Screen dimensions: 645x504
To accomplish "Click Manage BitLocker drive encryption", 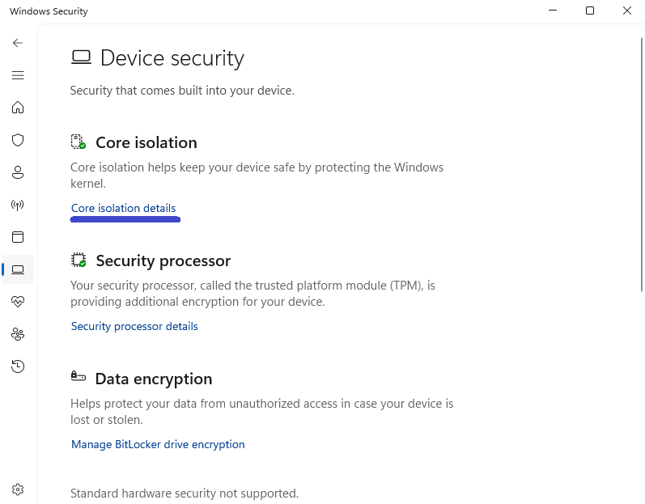I will (158, 444).
